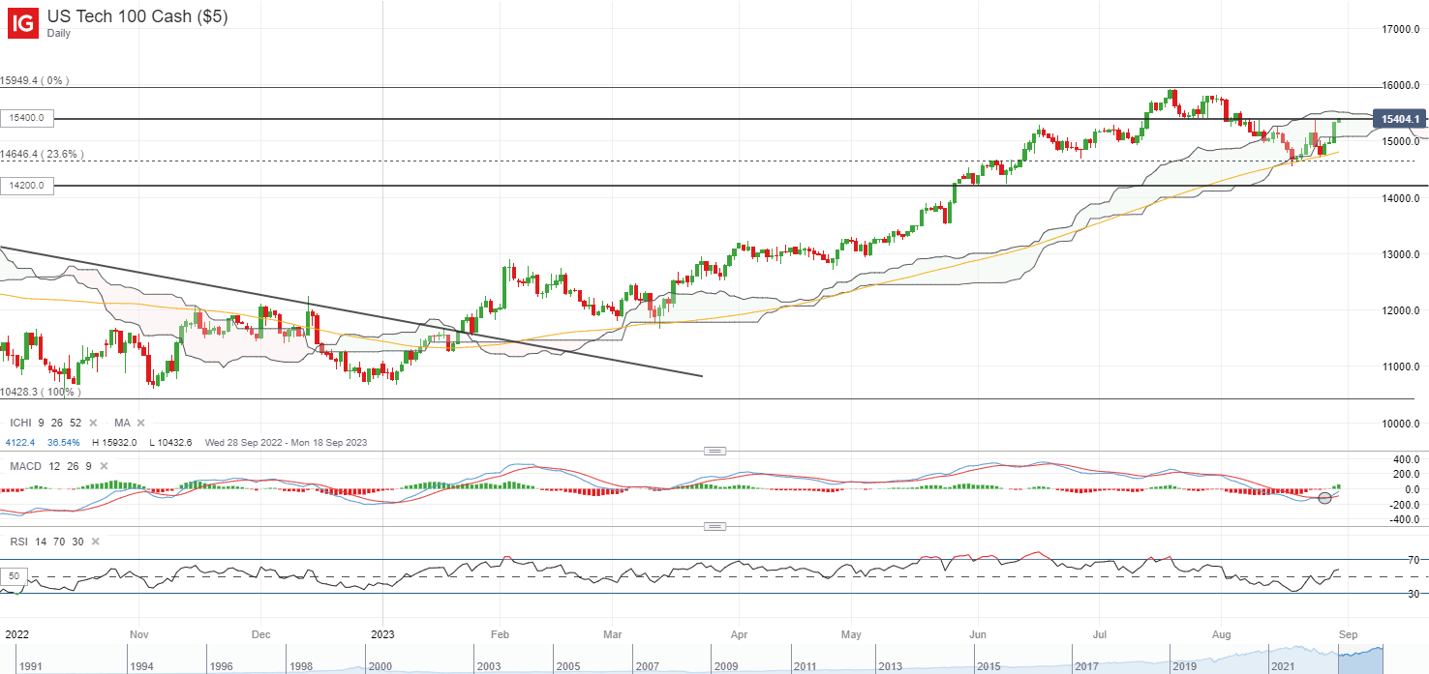Select the current price tag 15404.1
The height and width of the screenshot is (674, 1429).
[1400, 118]
